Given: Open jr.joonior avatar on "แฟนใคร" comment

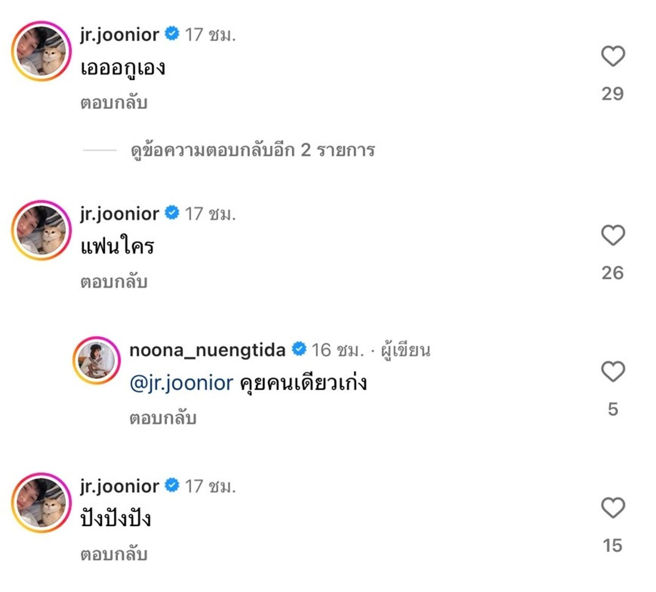Looking at the screenshot, I should 41,230.
